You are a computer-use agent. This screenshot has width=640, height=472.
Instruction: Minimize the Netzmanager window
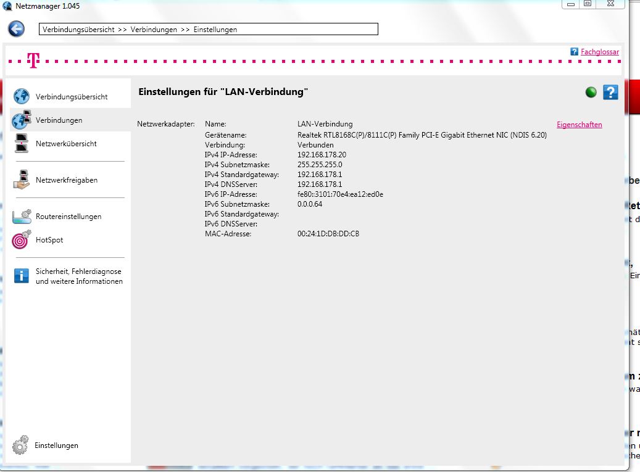[x=571, y=4]
